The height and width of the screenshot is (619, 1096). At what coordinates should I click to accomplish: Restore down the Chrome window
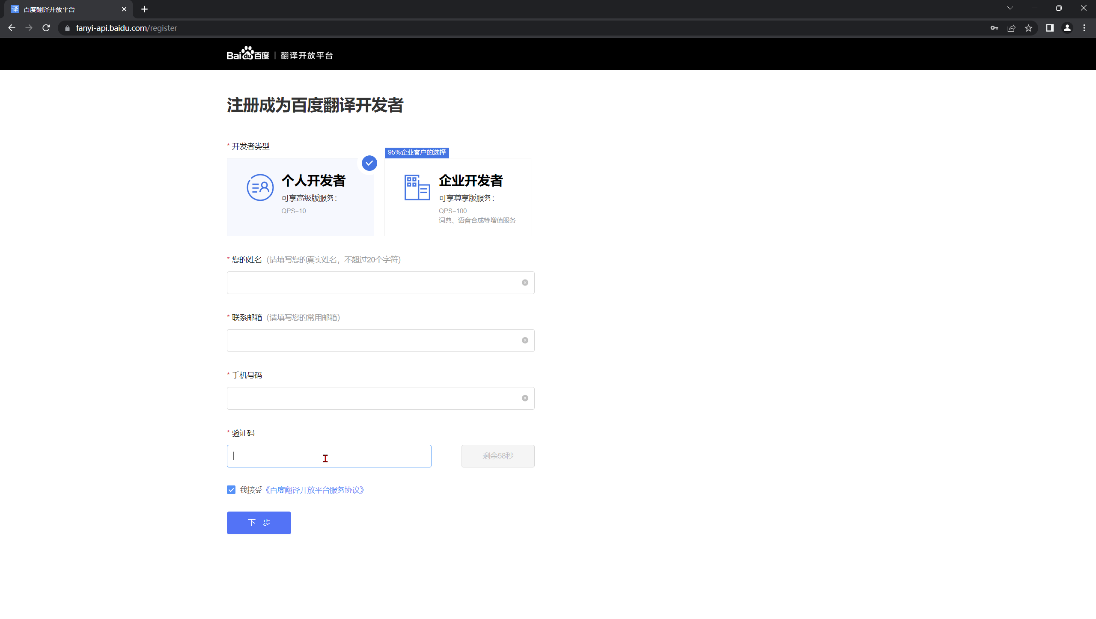coord(1059,8)
